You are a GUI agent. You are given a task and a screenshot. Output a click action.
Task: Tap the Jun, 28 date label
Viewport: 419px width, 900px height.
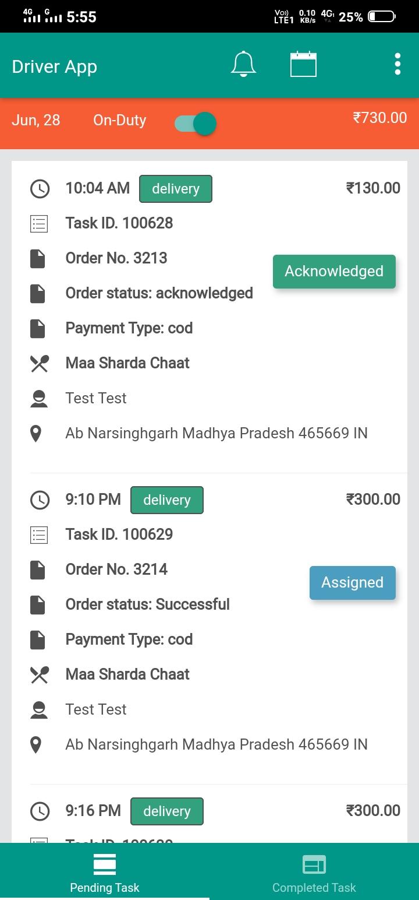coord(36,120)
